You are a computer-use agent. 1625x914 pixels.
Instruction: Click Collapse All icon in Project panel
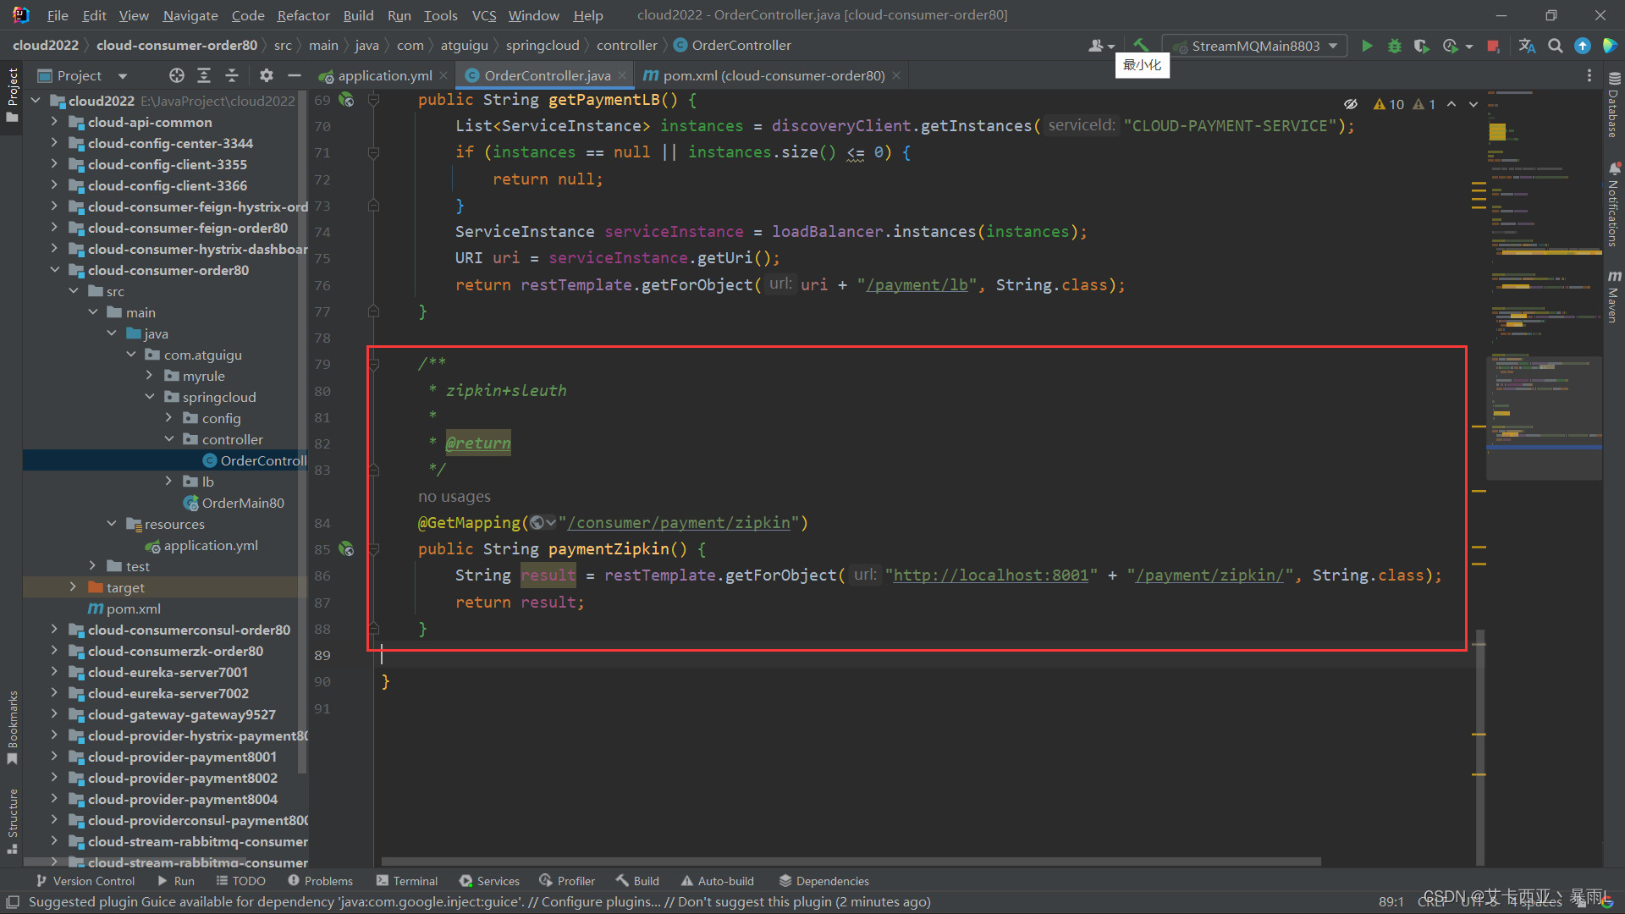click(x=232, y=75)
